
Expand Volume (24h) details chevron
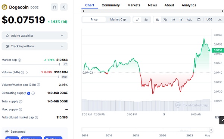pos(27,72)
